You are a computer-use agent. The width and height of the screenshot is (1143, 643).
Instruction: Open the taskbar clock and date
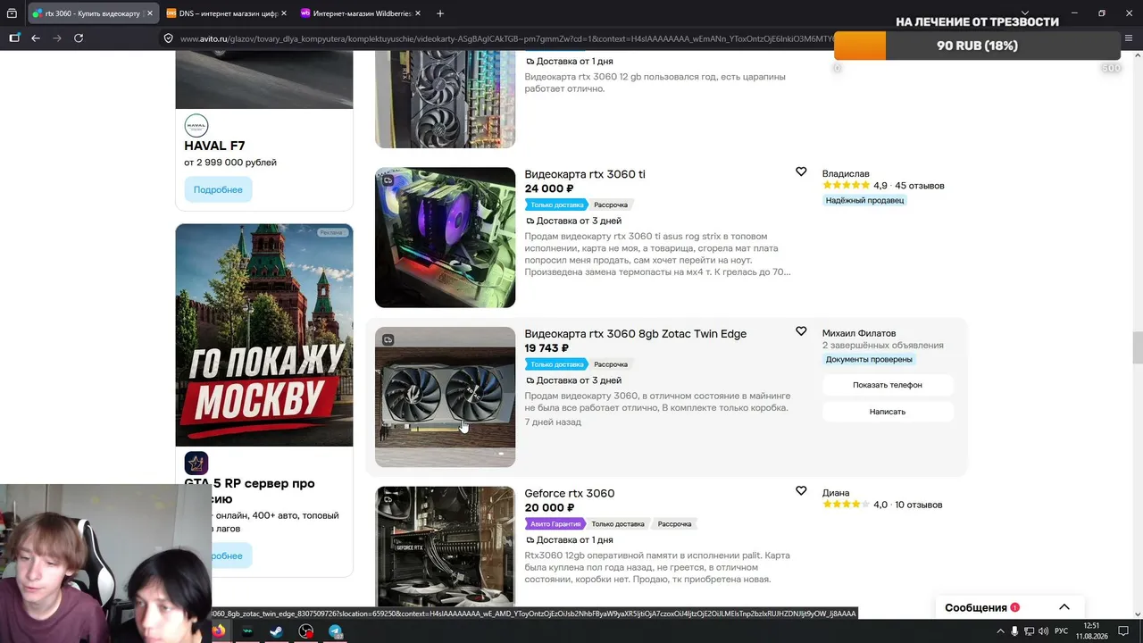click(x=1091, y=631)
